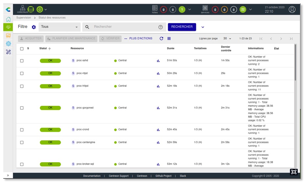Open the graph icon for proc-sshd
This screenshot has height=182, width=304.
158,61
